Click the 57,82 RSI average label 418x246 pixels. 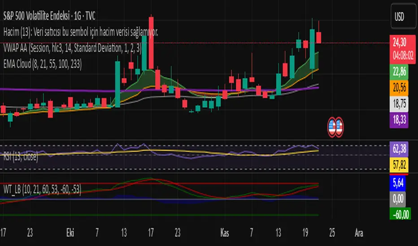[399, 165]
